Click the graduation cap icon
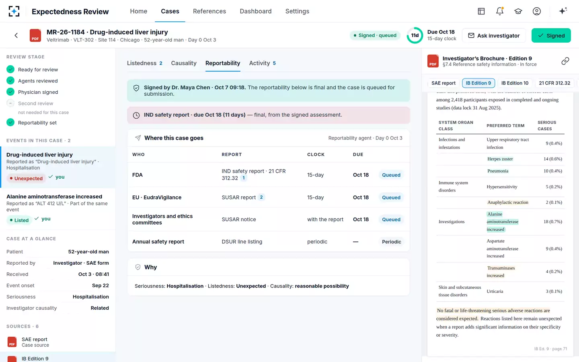The width and height of the screenshot is (579, 362). click(518, 11)
